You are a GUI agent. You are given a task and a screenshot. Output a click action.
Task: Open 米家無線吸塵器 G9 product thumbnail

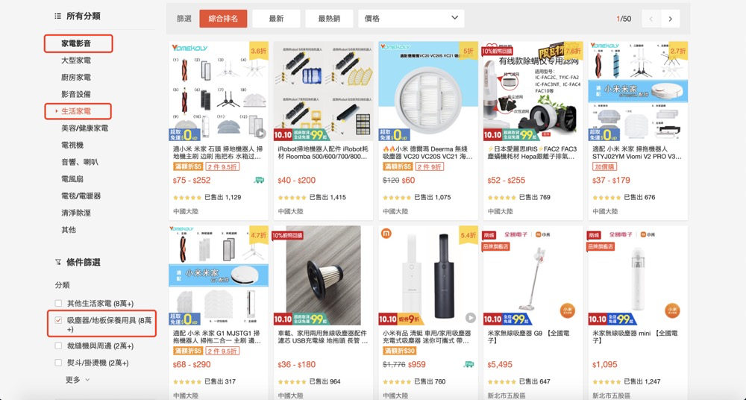tap(533, 275)
